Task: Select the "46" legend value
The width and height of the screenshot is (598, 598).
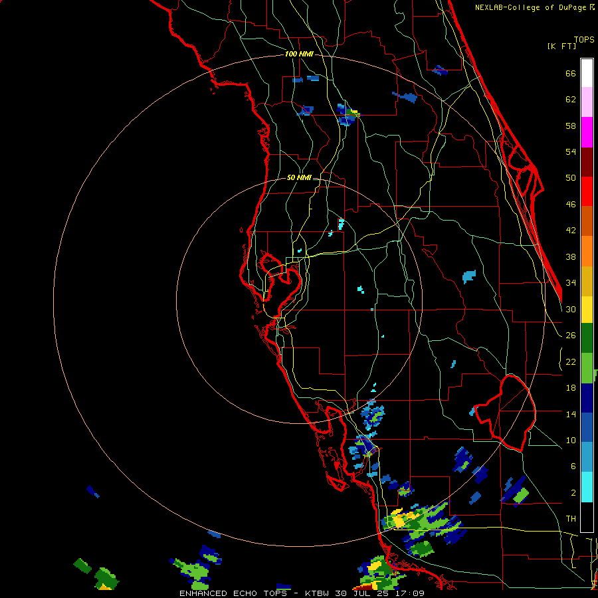Action: pyautogui.click(x=571, y=205)
